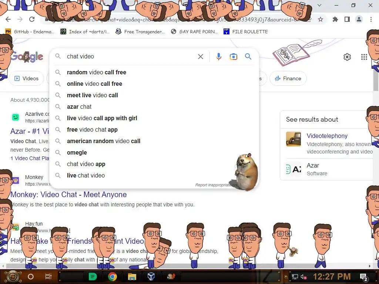Choose suggestion 'meet live video call'

(154, 95)
